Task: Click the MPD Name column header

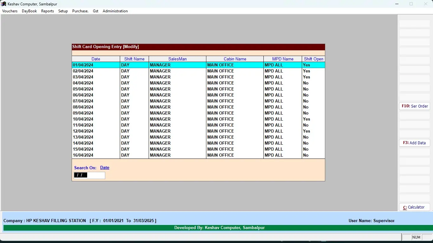Action: (283, 59)
